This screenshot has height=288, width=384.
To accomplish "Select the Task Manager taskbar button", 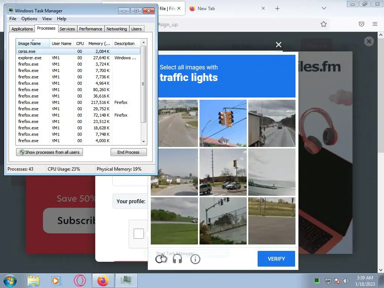I will (x=126, y=280).
